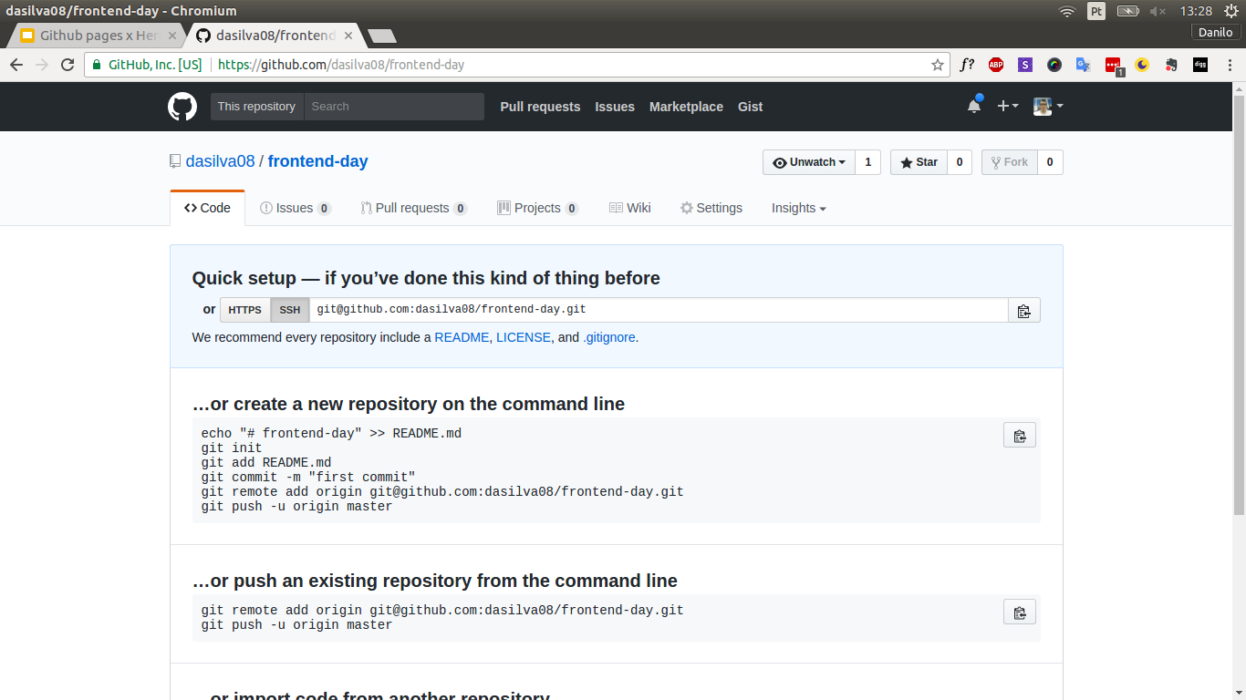Open the stargazers count next to Star

[959, 162]
